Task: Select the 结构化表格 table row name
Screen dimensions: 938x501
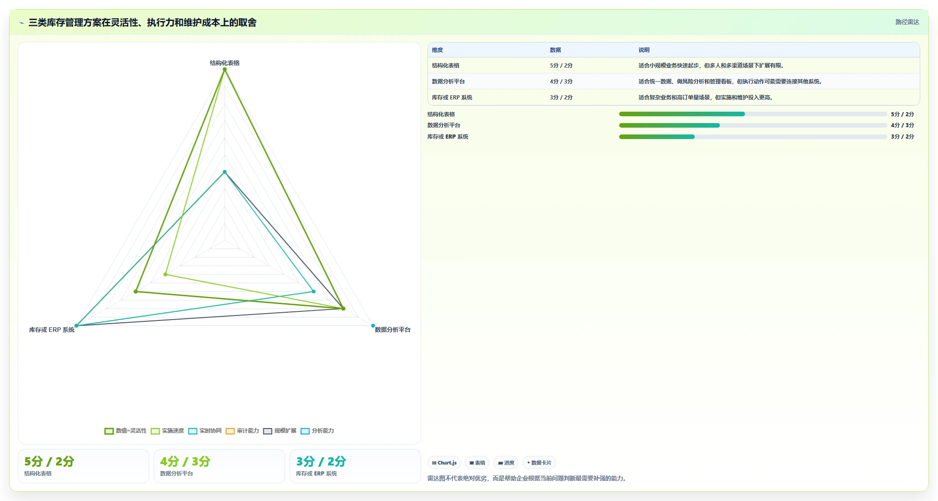Action: 446,66
